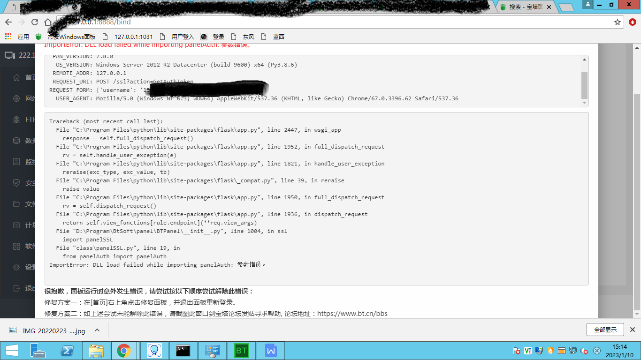The height and width of the screenshot is (360, 641).
Task: Open the green BT panel taskbar icon
Action: click(x=241, y=351)
